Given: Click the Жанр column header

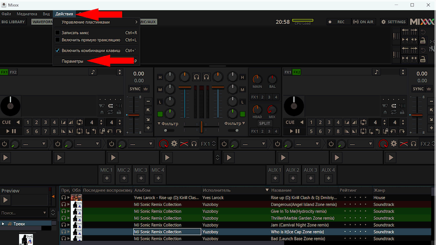Looking at the screenshot, I should [x=379, y=190].
